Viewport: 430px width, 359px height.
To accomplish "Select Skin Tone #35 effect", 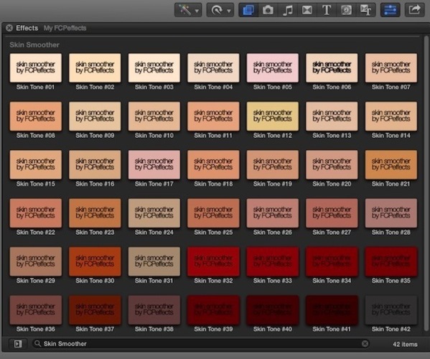I will tap(391, 261).
